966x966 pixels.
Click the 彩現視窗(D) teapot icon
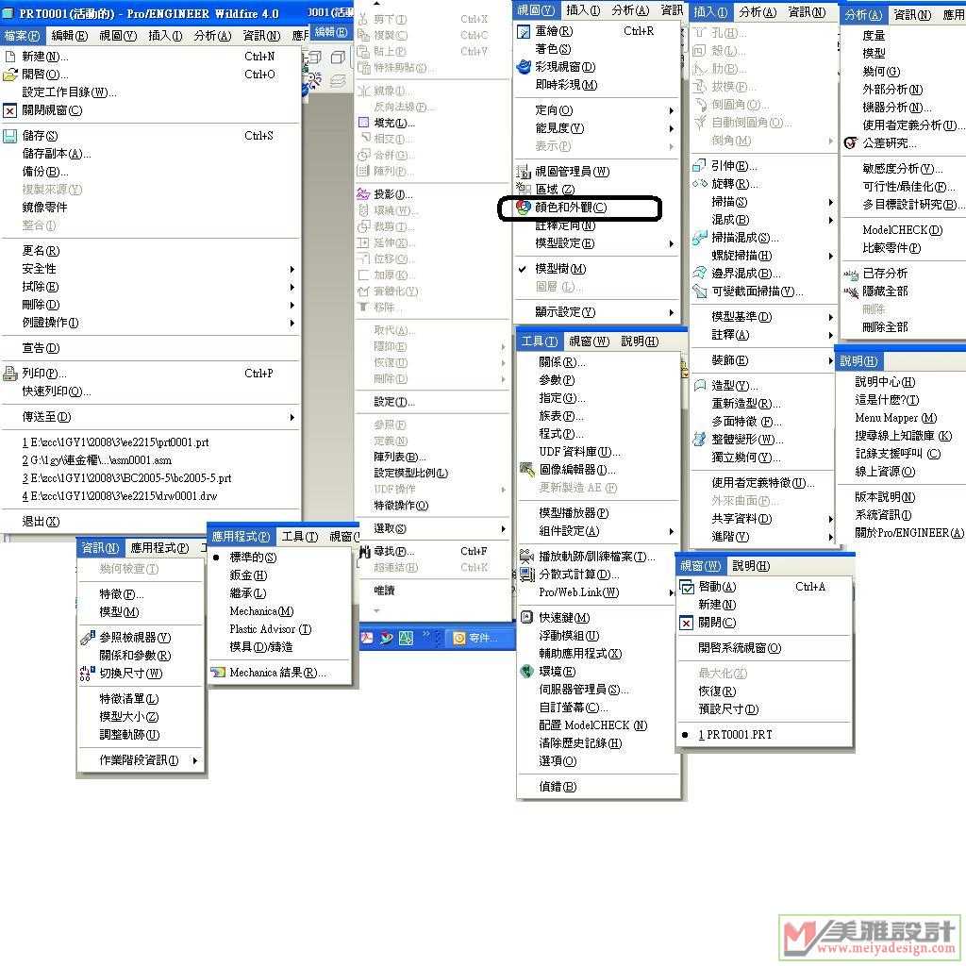pyautogui.click(x=523, y=67)
